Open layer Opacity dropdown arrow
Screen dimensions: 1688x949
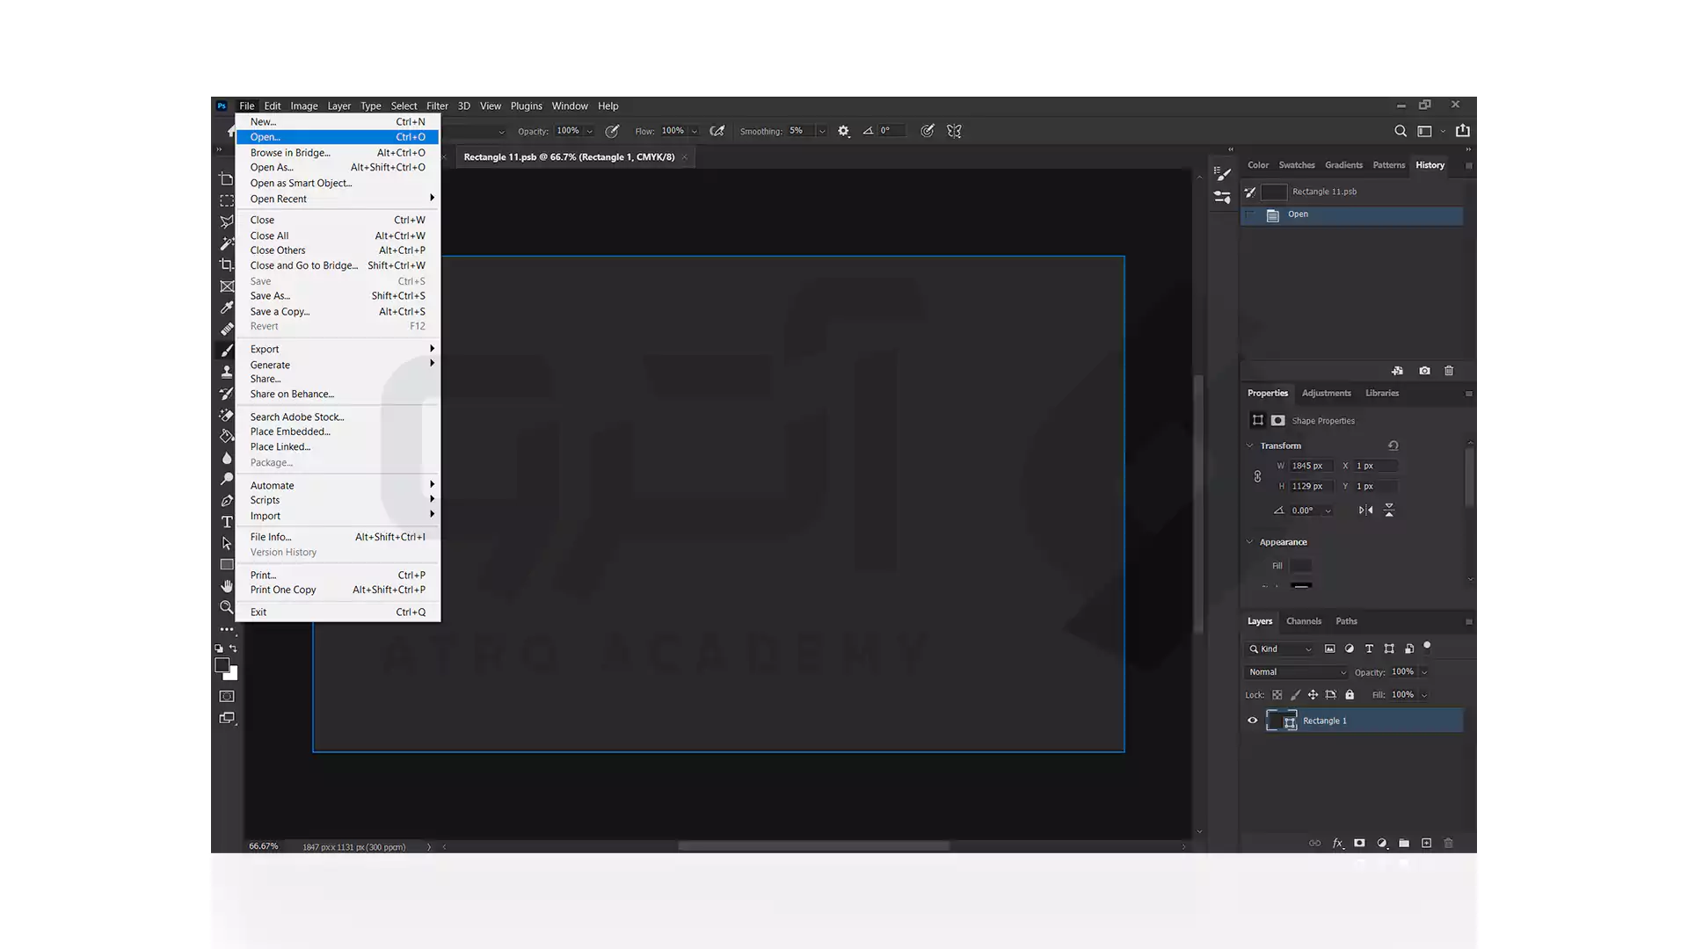(x=1424, y=672)
